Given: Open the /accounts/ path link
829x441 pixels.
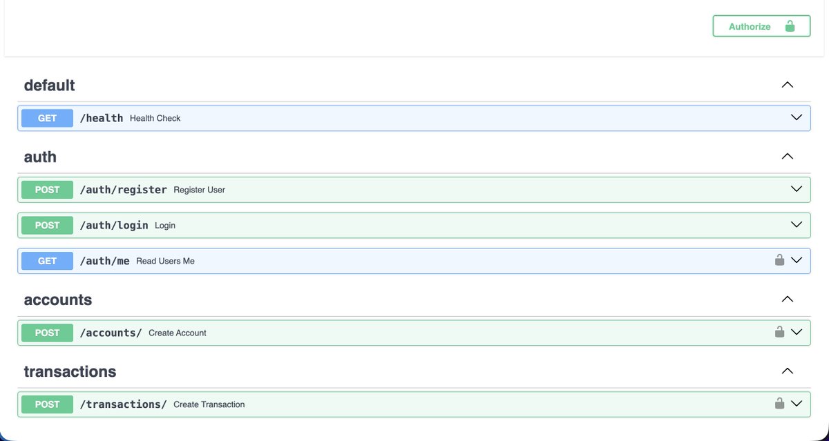Looking at the screenshot, I should [x=111, y=333].
